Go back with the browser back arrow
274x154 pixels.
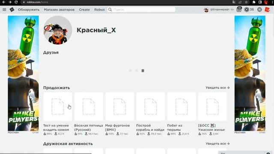(x=4, y=2)
